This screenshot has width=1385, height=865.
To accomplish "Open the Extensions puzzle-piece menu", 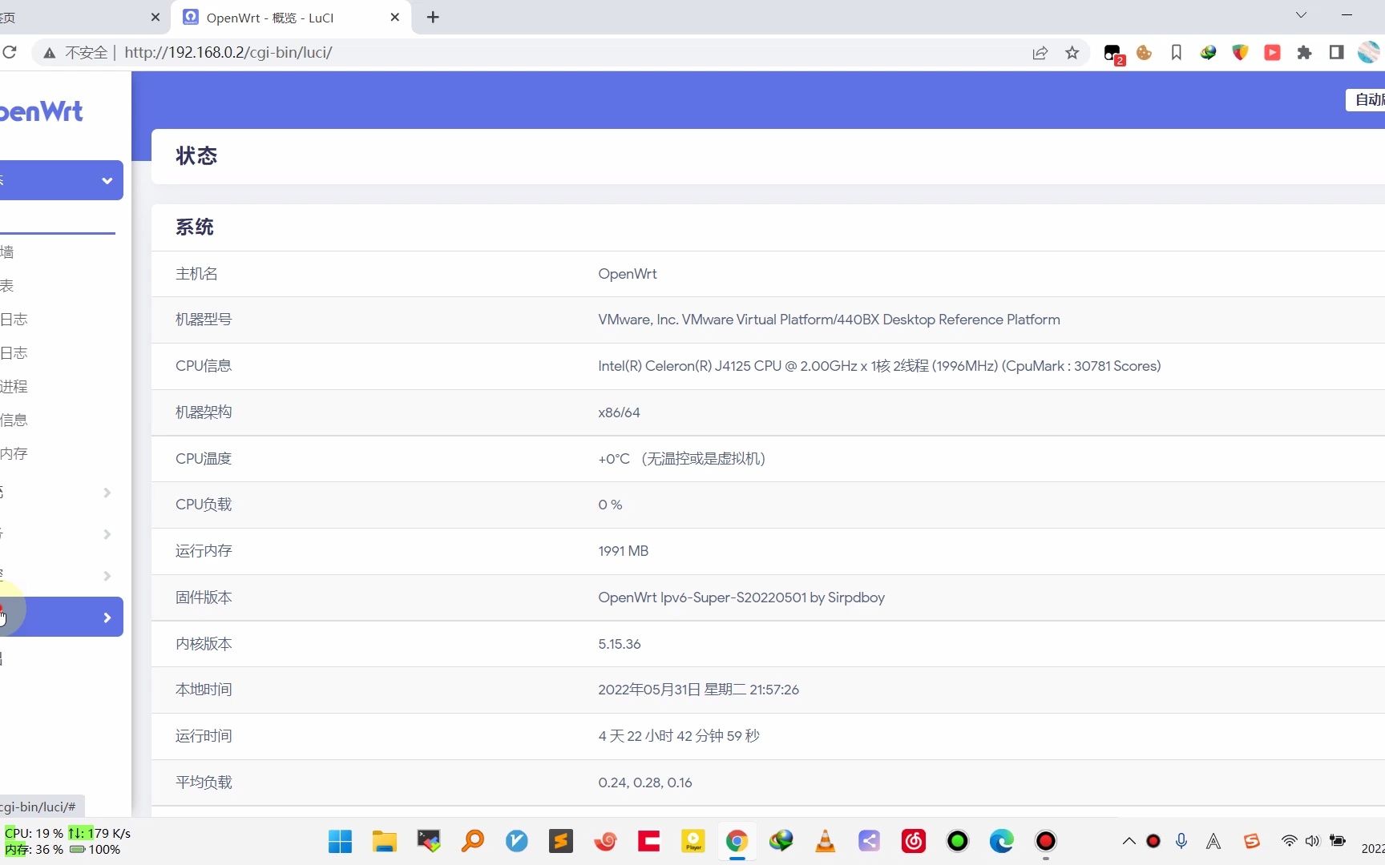I will (1304, 53).
